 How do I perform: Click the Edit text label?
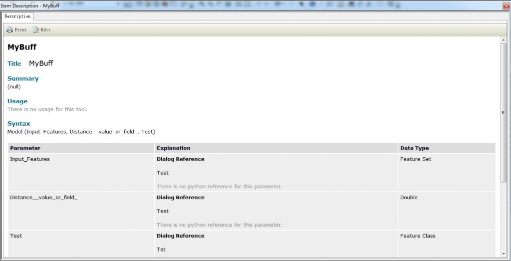[45, 30]
